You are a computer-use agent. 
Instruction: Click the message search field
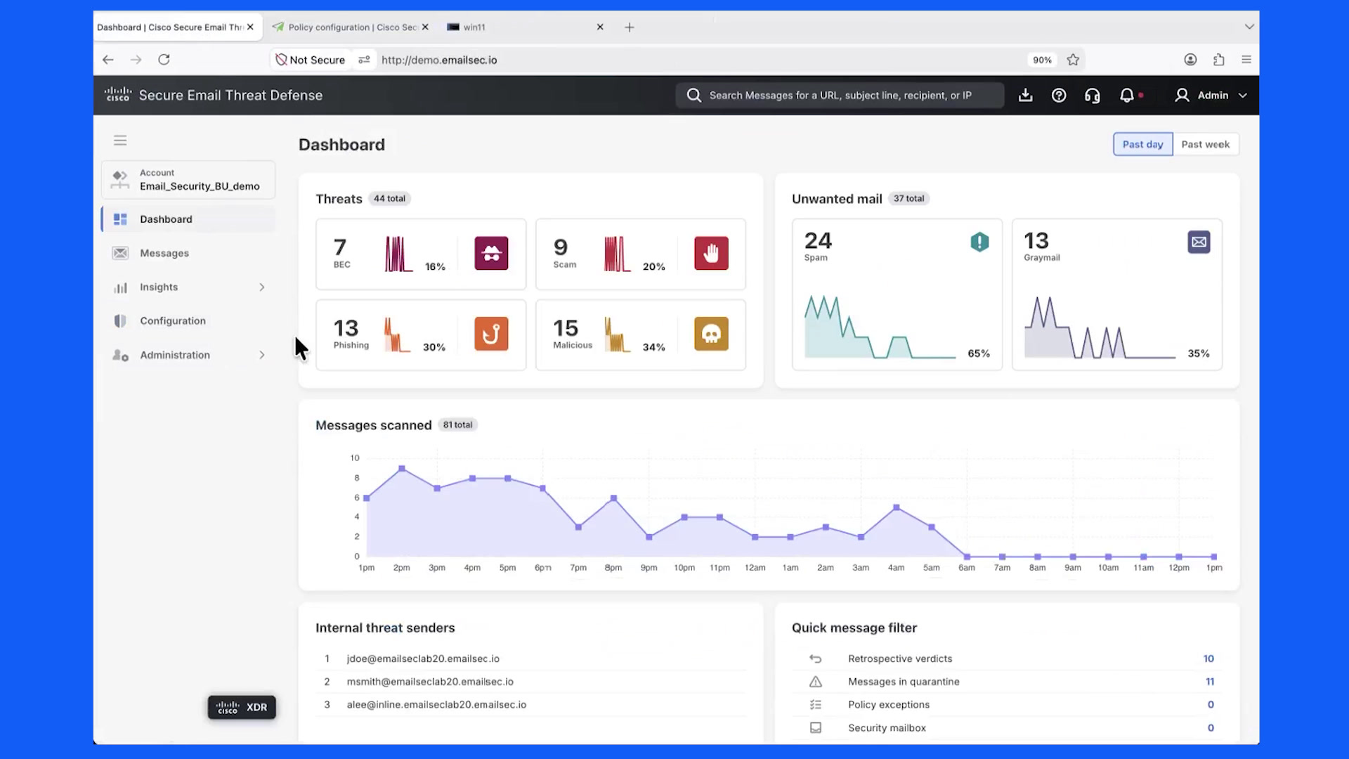pyautogui.click(x=840, y=95)
